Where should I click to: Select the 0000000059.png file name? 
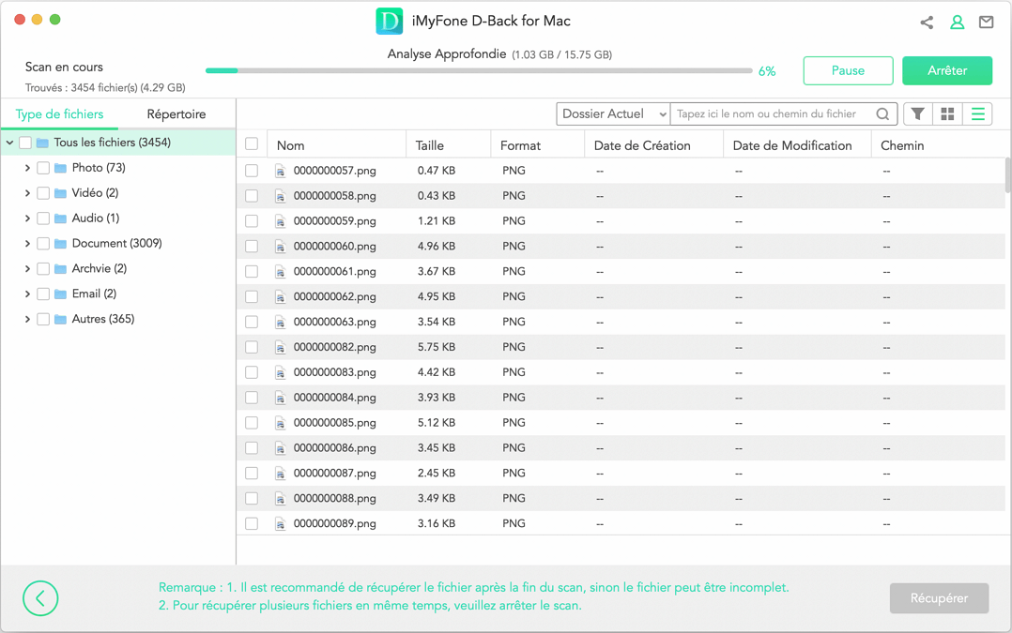tap(334, 221)
